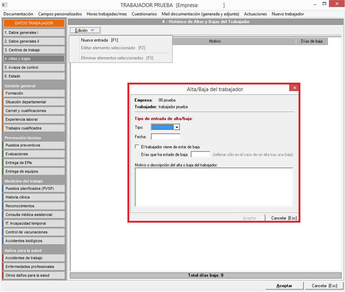Minimize the TRABAJADOR PRUEBA window
The height and width of the screenshot is (292, 345).
pyautogui.click(x=315, y=4)
